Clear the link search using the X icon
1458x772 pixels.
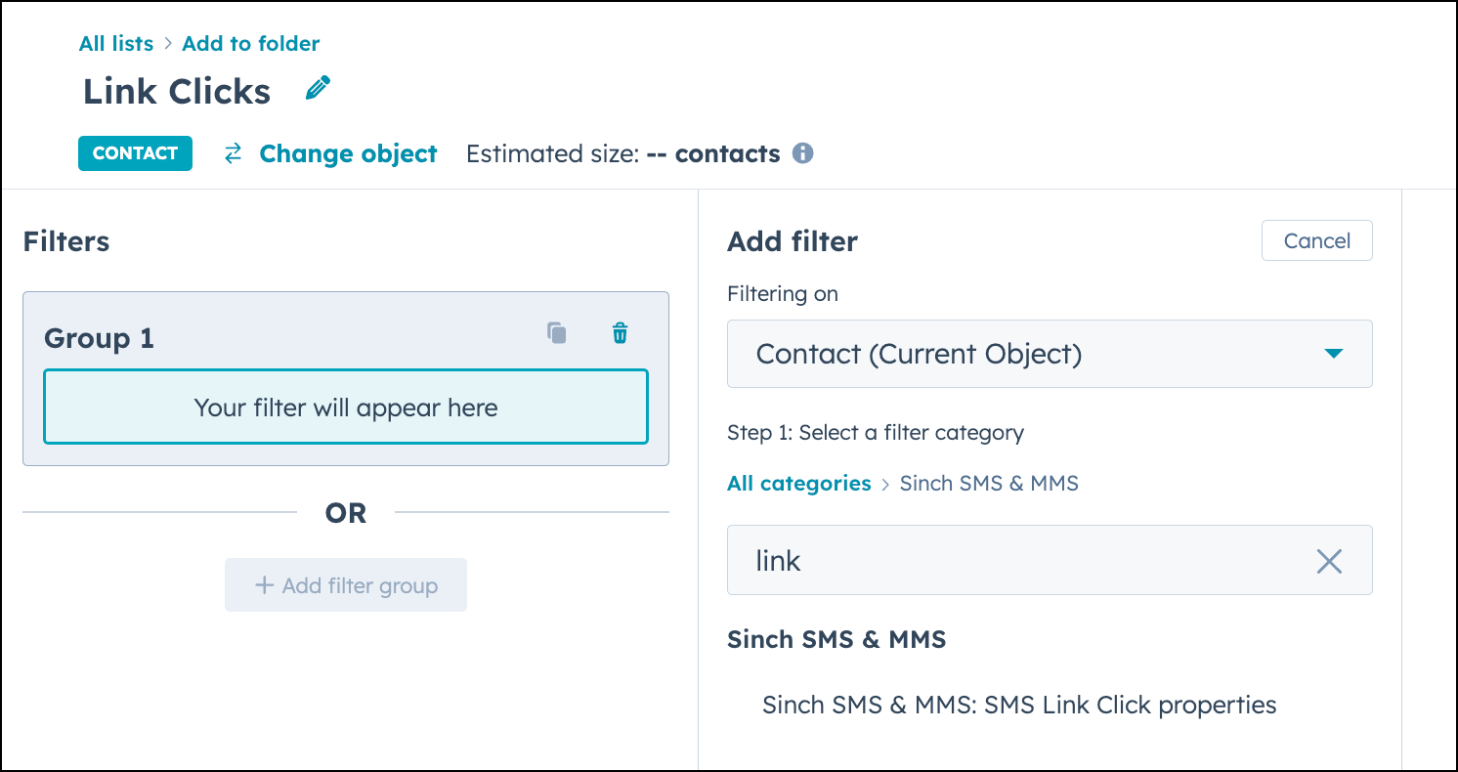1329,561
